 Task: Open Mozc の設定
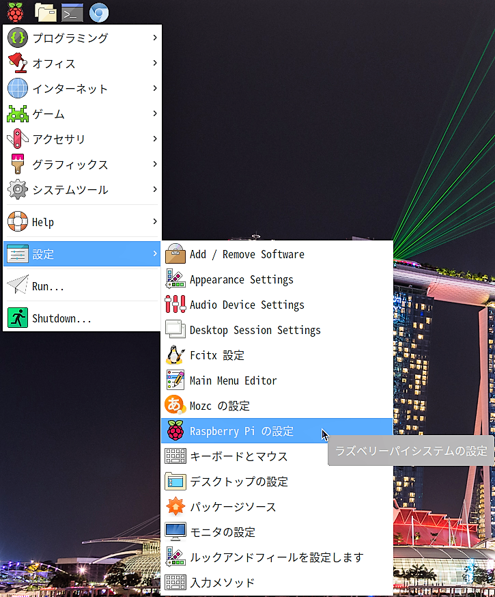277,406
